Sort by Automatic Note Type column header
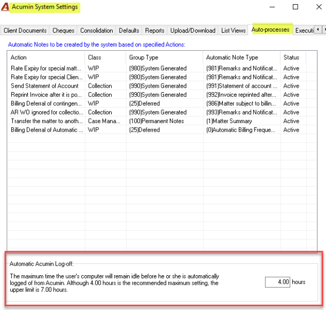326x310 pixels. point(242,57)
